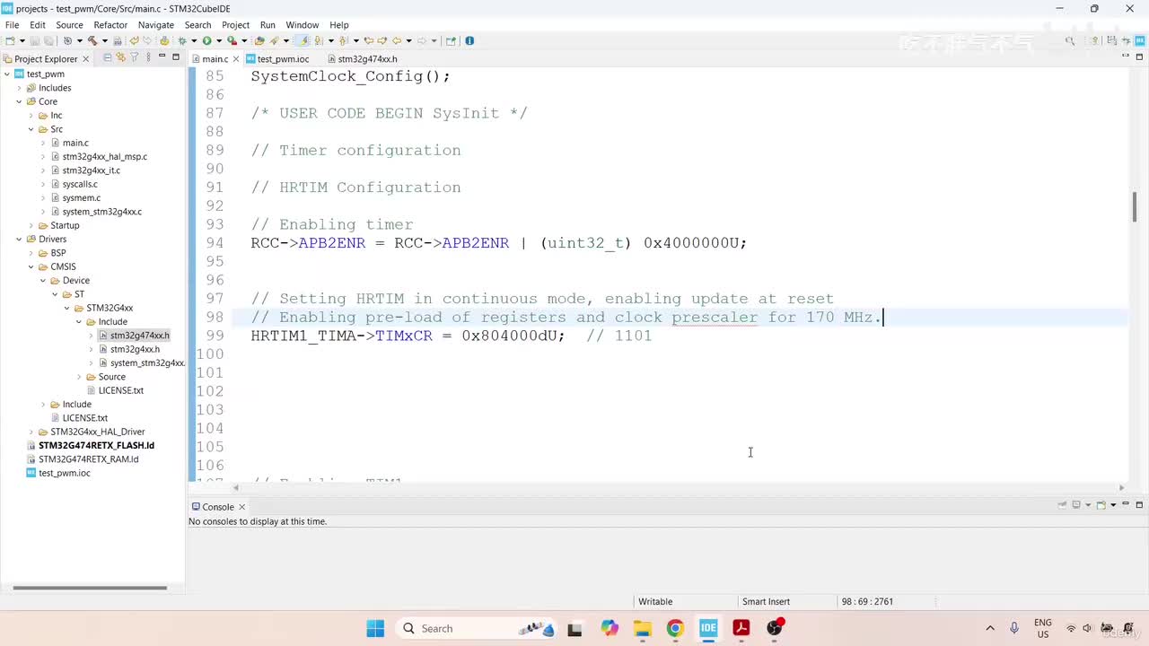1149x646 pixels.
Task: Select syscalls.c in the Src folder
Action: click(x=80, y=184)
